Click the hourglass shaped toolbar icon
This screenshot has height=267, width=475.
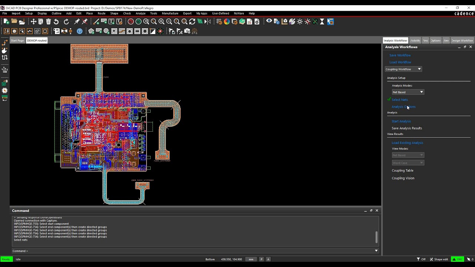pos(322,22)
